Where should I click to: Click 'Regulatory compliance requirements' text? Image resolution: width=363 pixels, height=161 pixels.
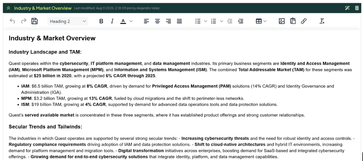(47, 145)
